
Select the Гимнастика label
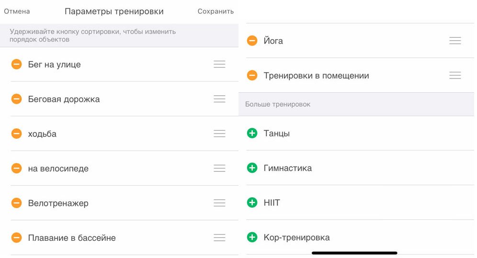pyautogui.click(x=288, y=168)
